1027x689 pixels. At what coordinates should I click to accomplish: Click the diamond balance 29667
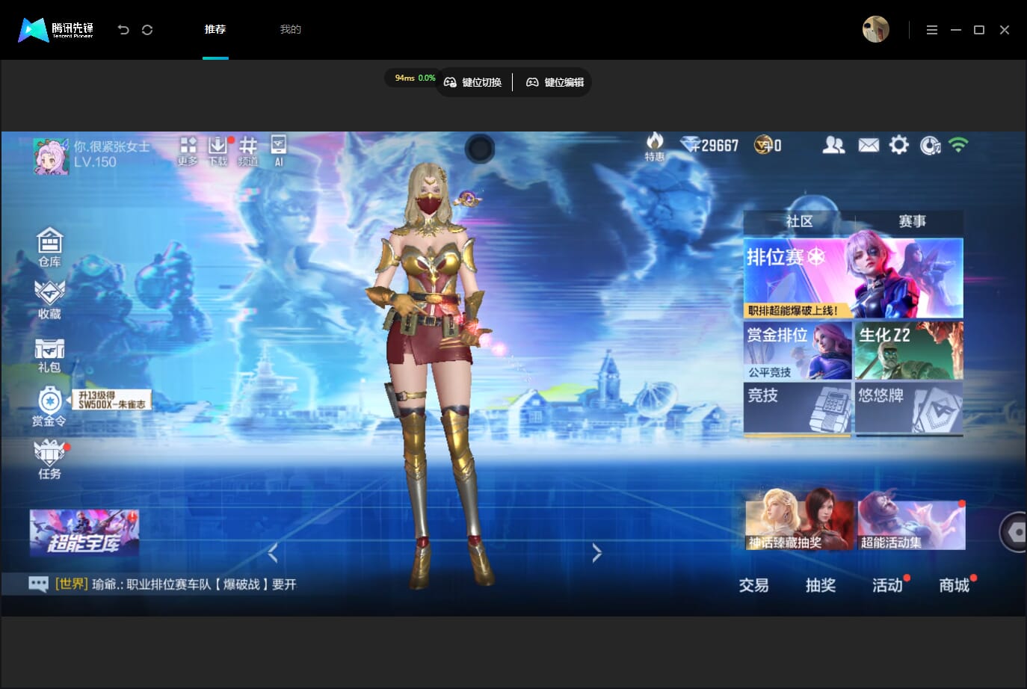coord(709,145)
